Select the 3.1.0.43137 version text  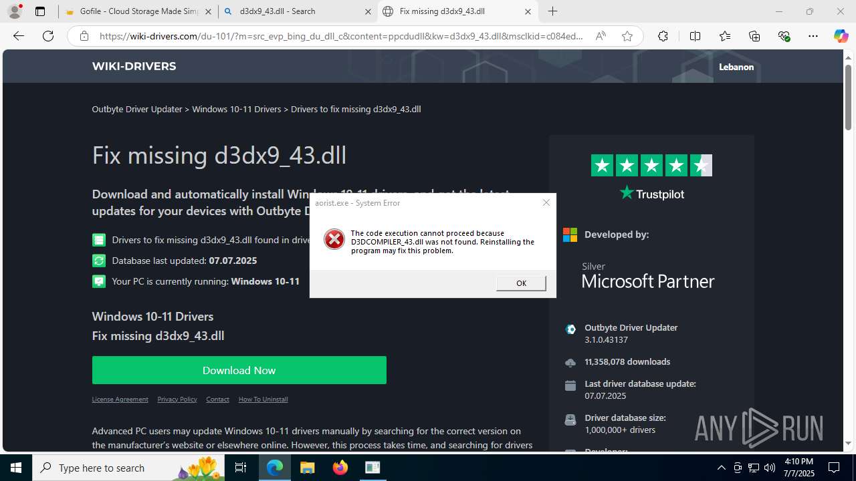click(x=606, y=339)
